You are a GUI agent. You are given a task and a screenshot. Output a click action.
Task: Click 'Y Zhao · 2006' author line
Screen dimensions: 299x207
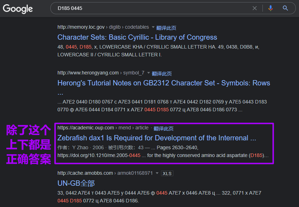(x=88, y=147)
